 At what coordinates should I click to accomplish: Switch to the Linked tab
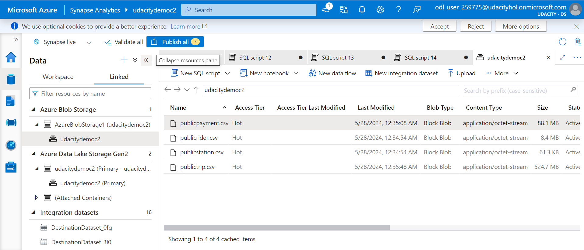point(119,77)
